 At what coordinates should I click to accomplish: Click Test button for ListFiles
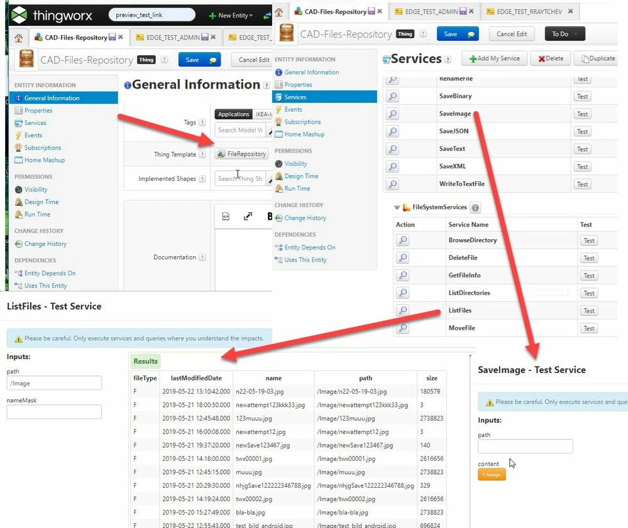click(589, 311)
